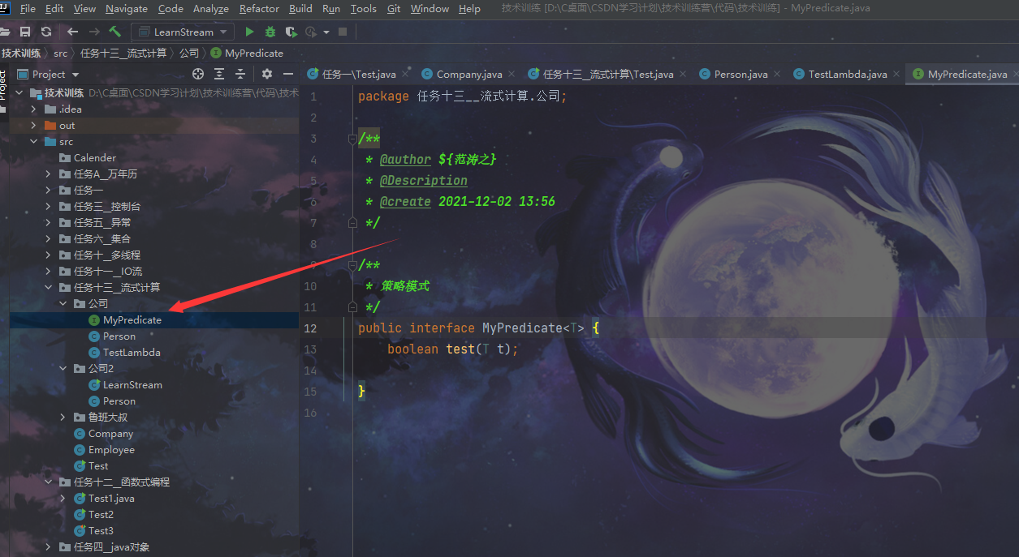1019x557 pixels.
Task: Open the Refactor menu
Action: click(260, 9)
